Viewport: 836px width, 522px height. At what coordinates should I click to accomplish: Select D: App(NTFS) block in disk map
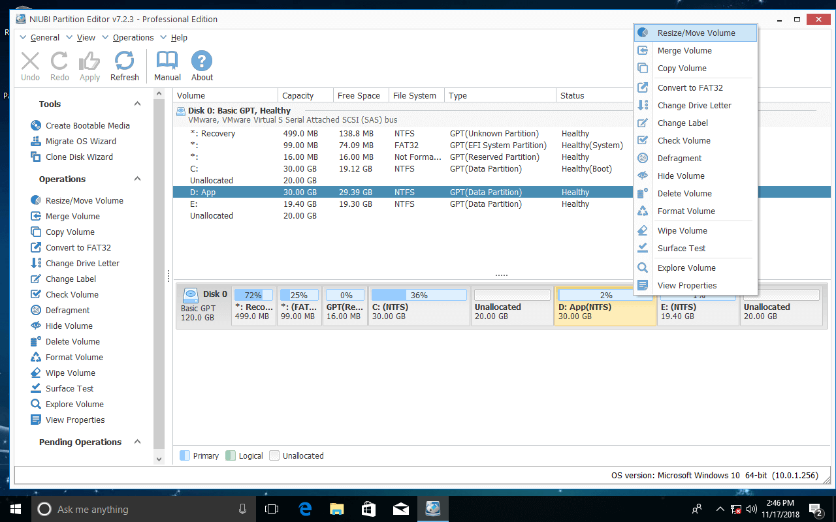coord(605,306)
